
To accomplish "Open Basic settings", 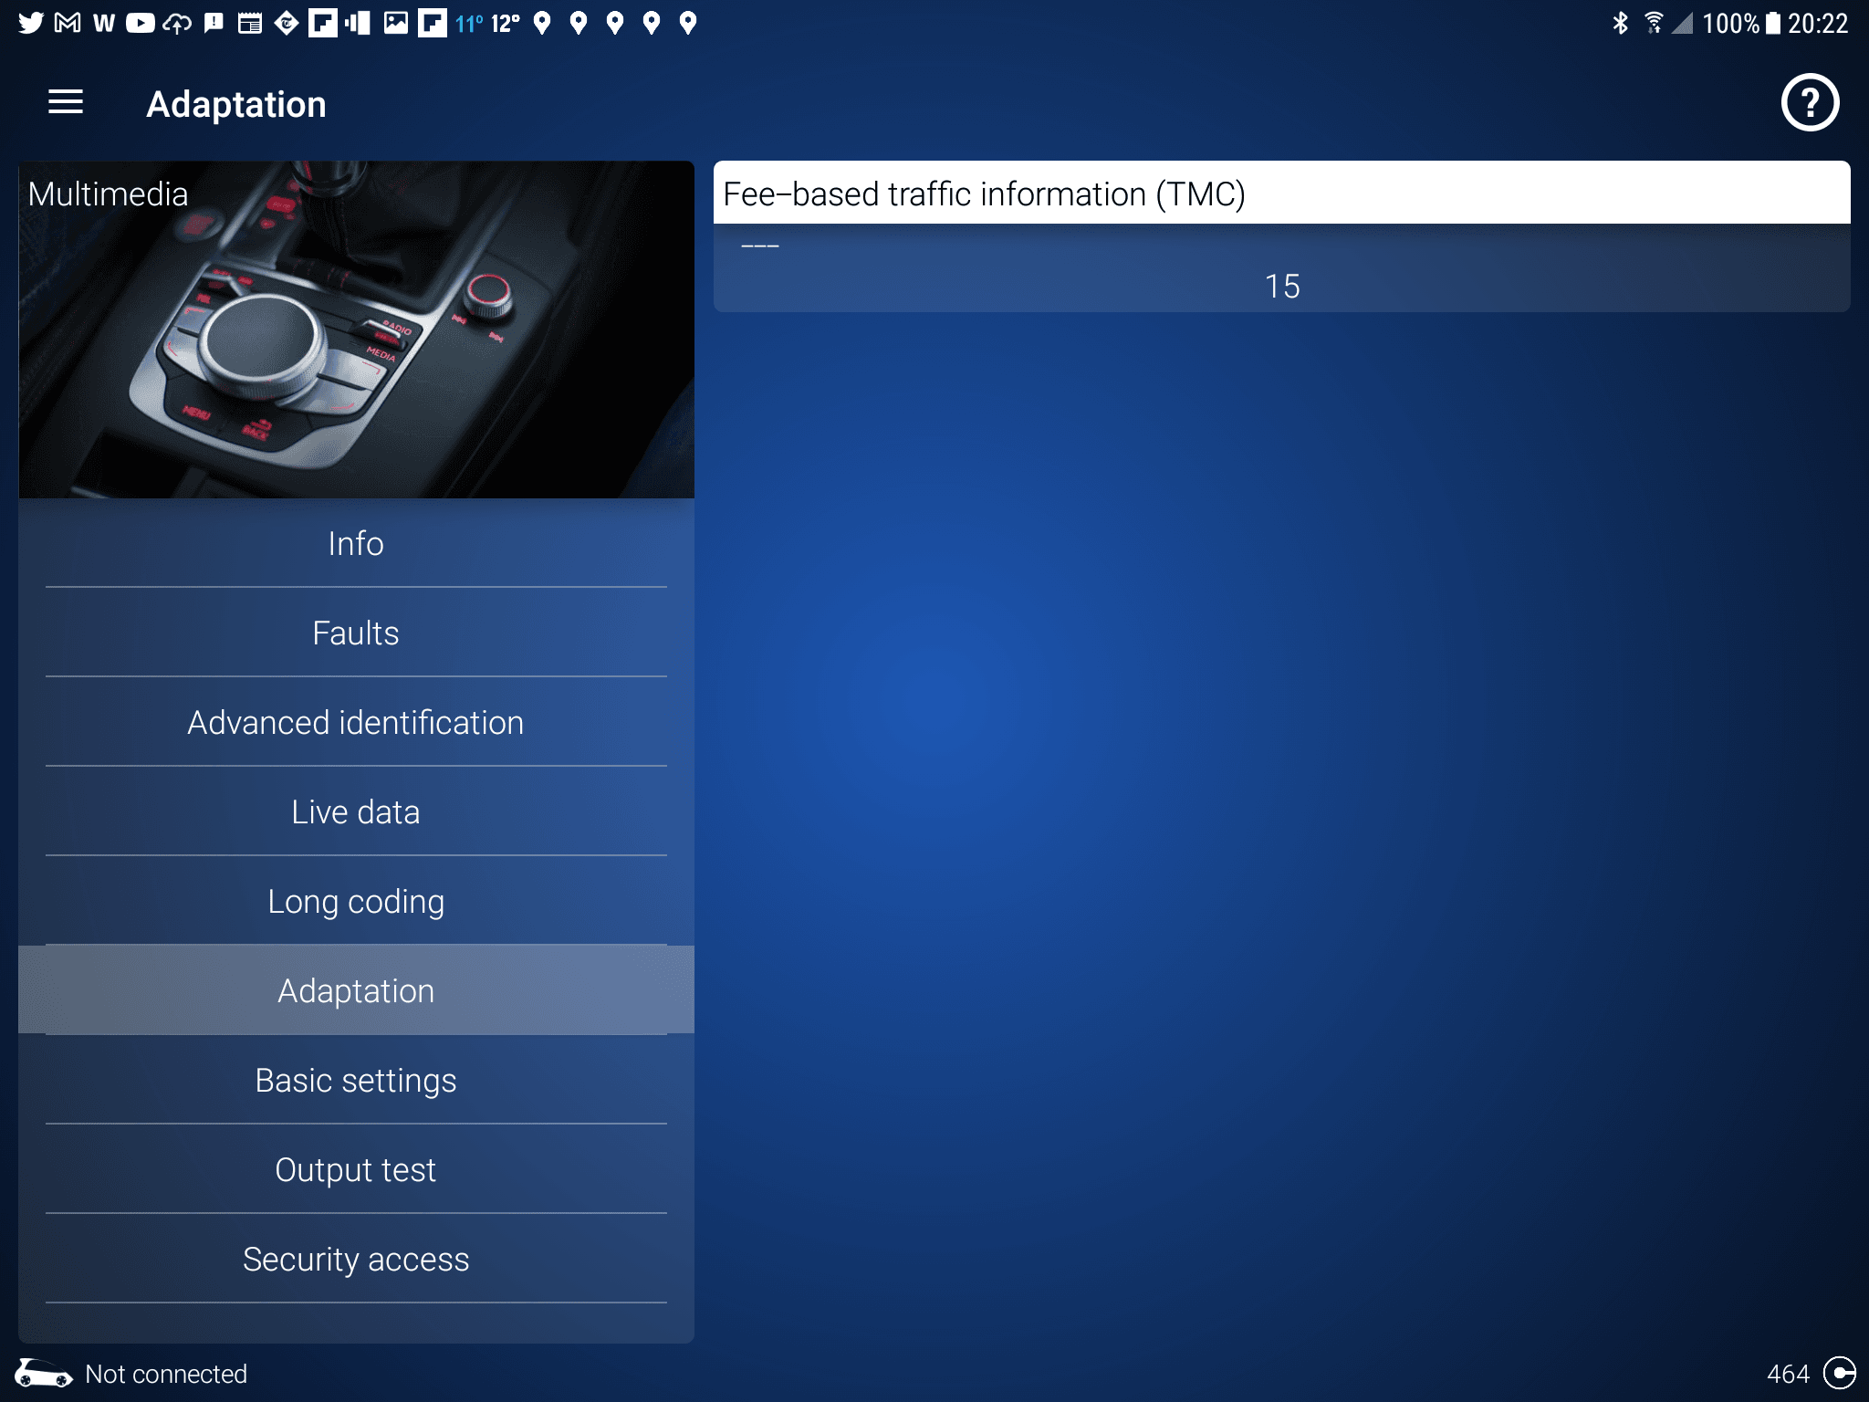I will point(356,1081).
